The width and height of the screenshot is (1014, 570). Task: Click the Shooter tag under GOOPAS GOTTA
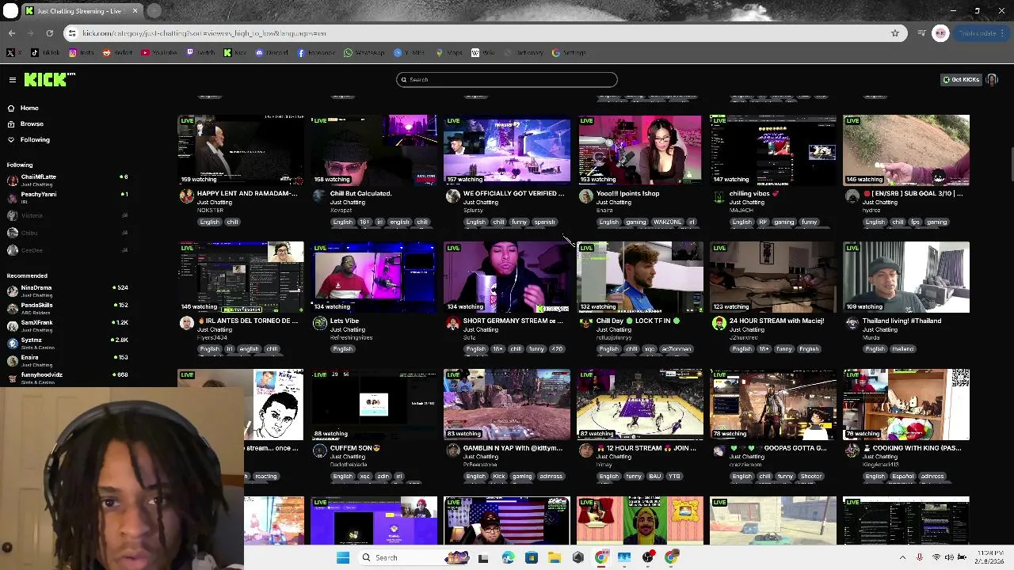point(810,477)
